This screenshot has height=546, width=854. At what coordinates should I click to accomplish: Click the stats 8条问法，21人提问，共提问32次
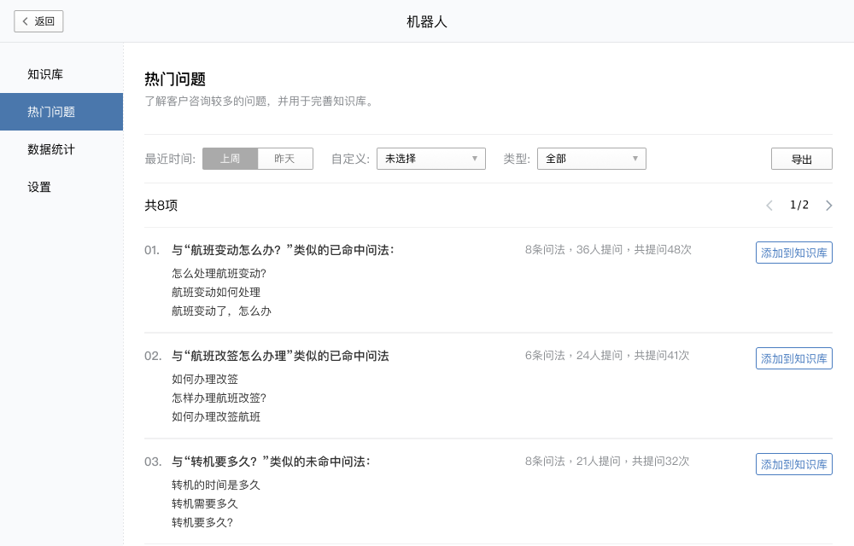(x=607, y=462)
